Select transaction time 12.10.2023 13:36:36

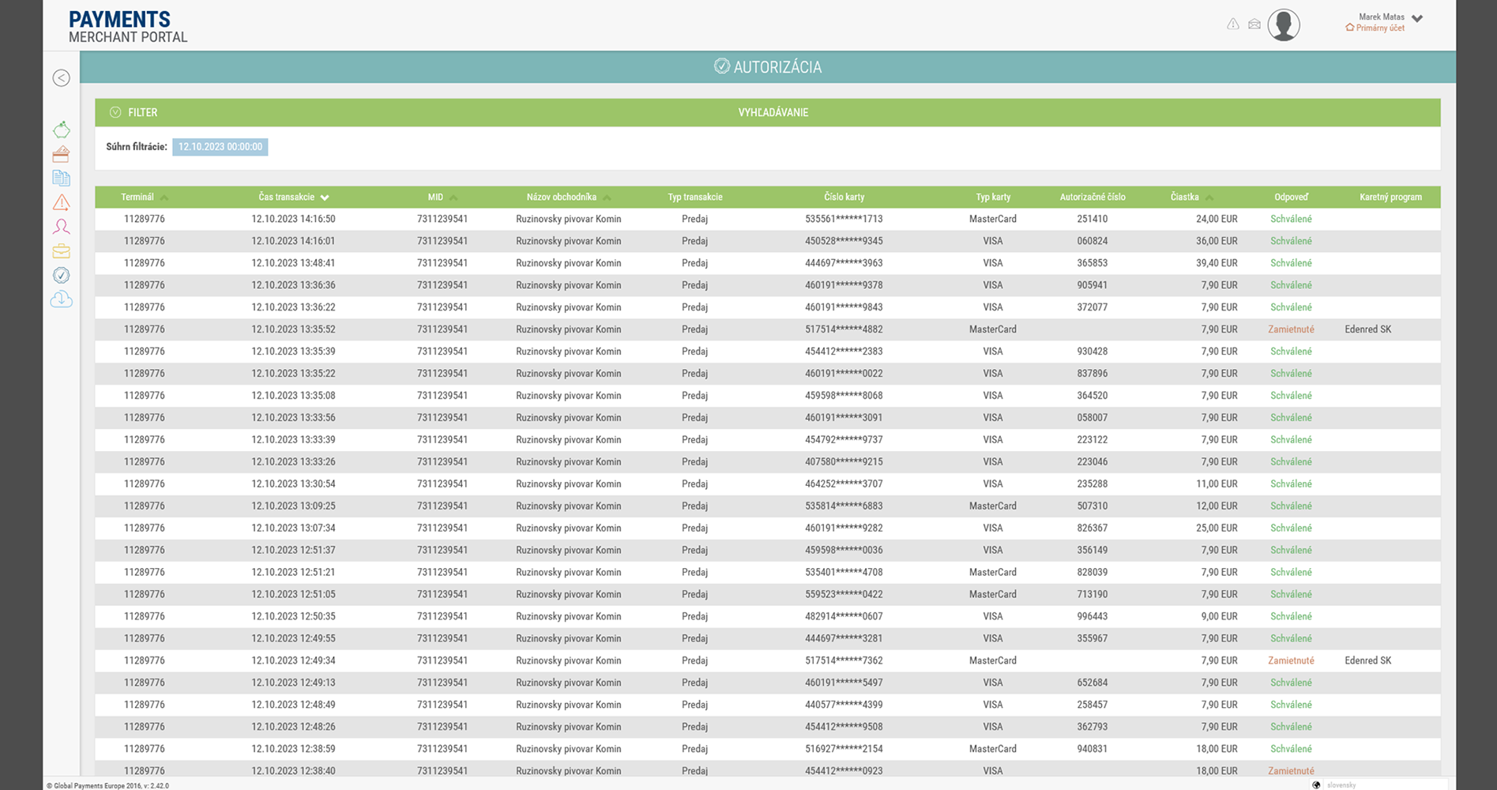pyautogui.click(x=293, y=285)
